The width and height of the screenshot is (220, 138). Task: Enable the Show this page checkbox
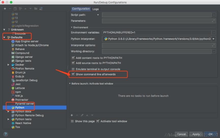pyautogui.click(x=72, y=121)
